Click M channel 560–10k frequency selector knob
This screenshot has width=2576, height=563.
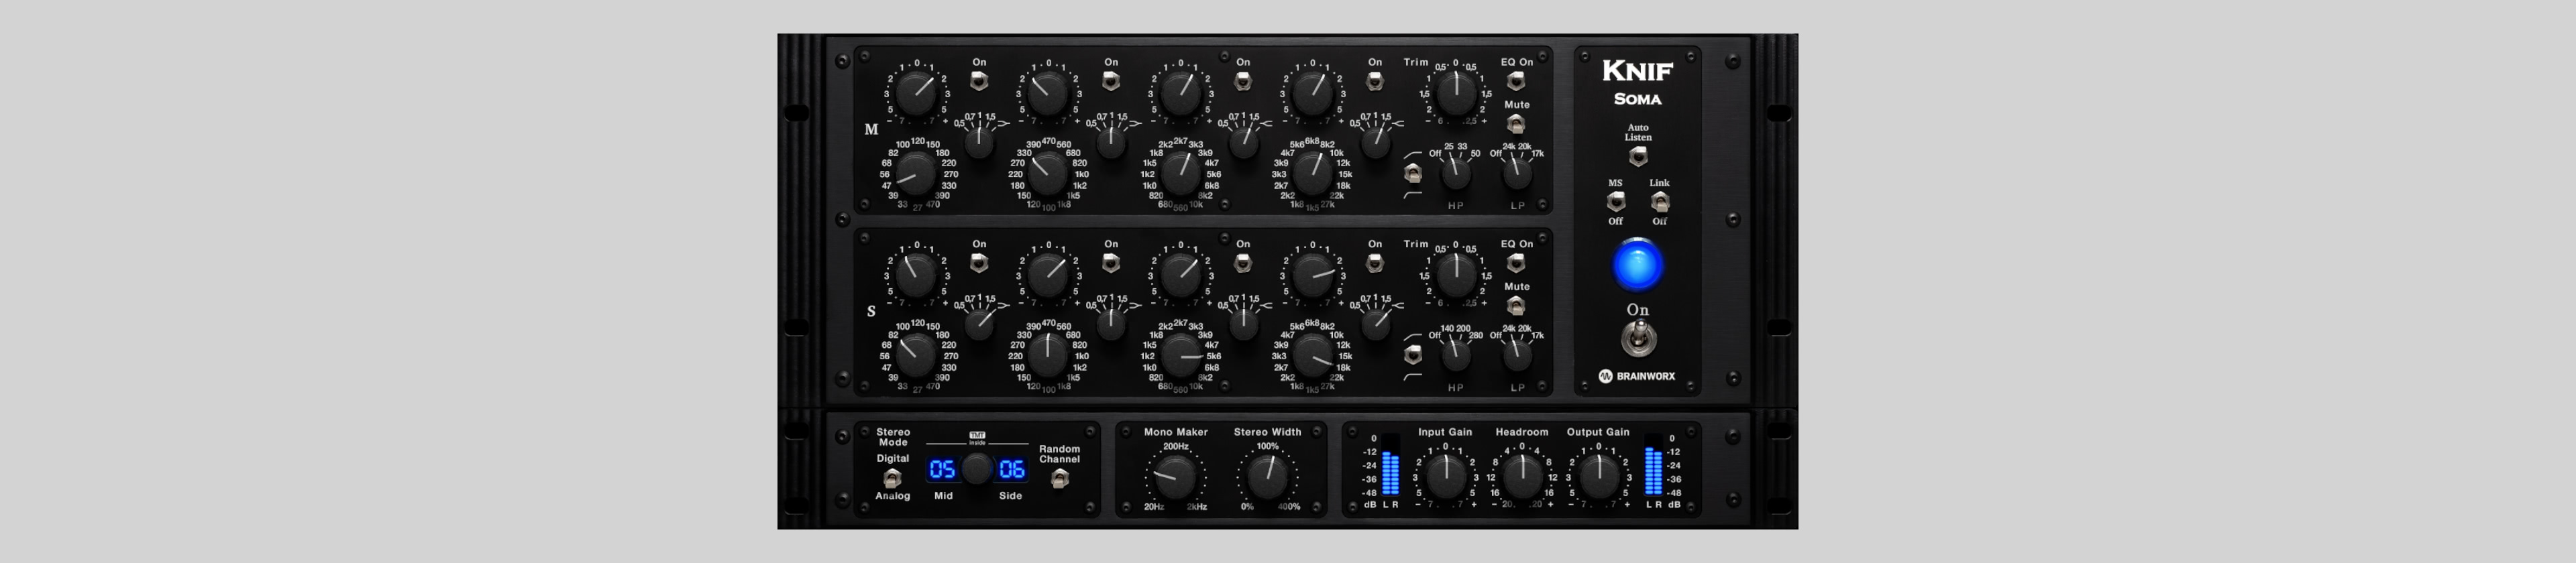pyautogui.click(x=1180, y=174)
